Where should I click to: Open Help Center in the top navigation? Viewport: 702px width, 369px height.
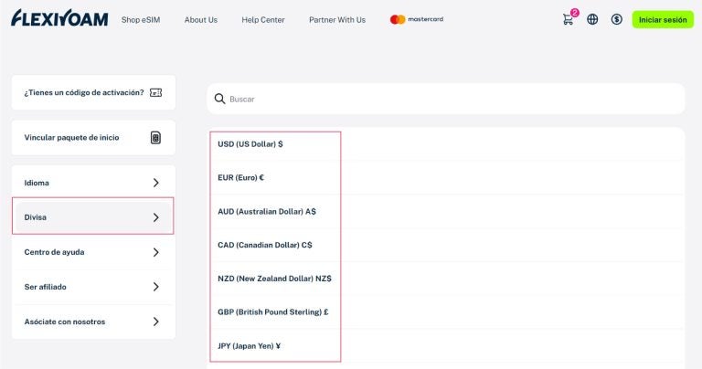pyautogui.click(x=263, y=20)
